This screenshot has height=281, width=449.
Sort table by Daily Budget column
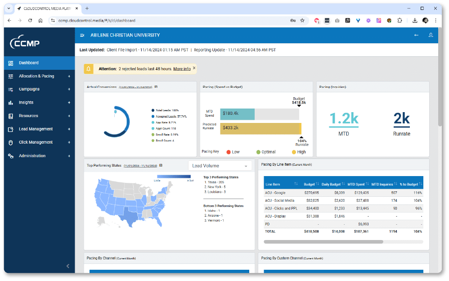(x=343, y=184)
